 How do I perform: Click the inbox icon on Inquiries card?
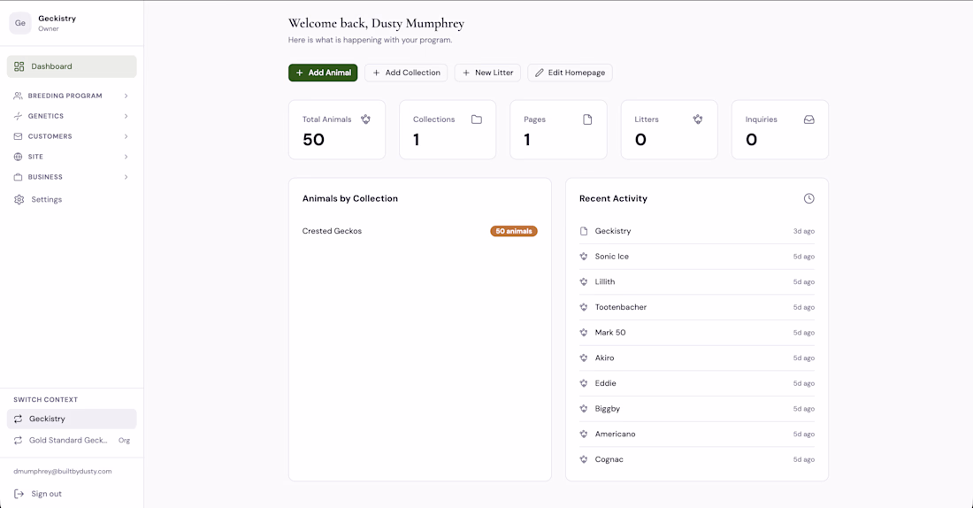tap(809, 119)
